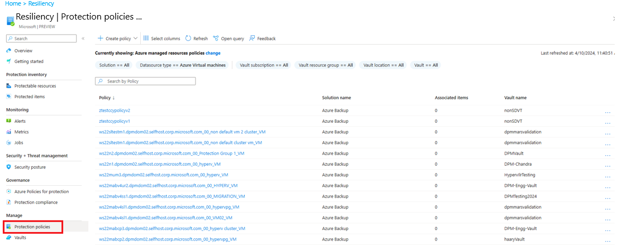622x245 pixels.
Task: Click the sidebar Search box
Action: click(41, 39)
